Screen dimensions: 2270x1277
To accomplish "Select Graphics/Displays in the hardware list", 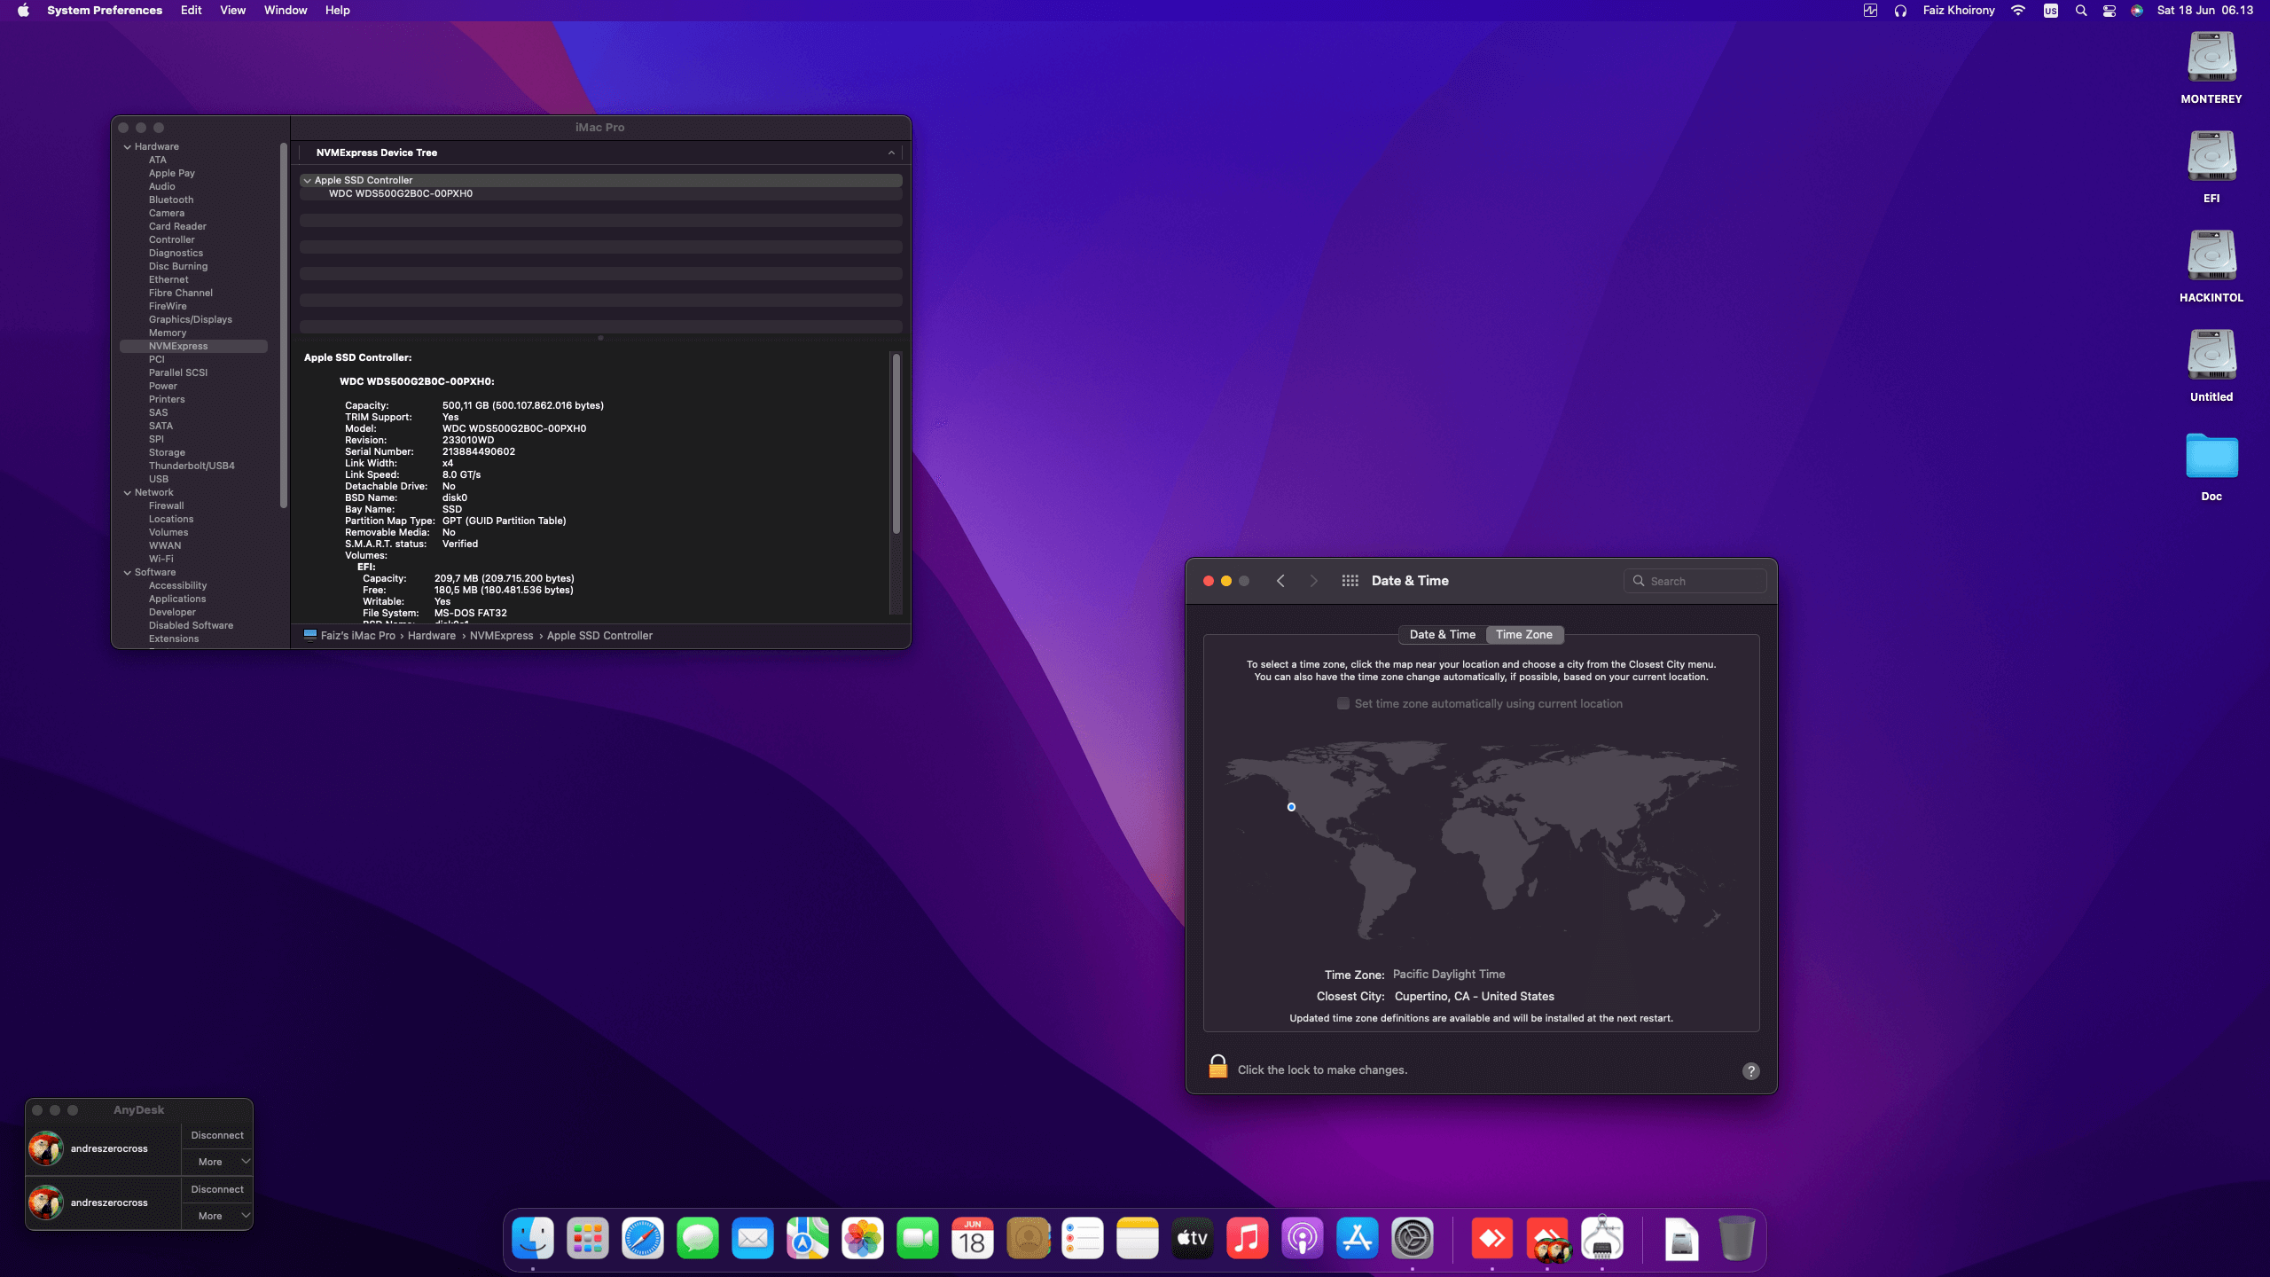I will point(190,319).
